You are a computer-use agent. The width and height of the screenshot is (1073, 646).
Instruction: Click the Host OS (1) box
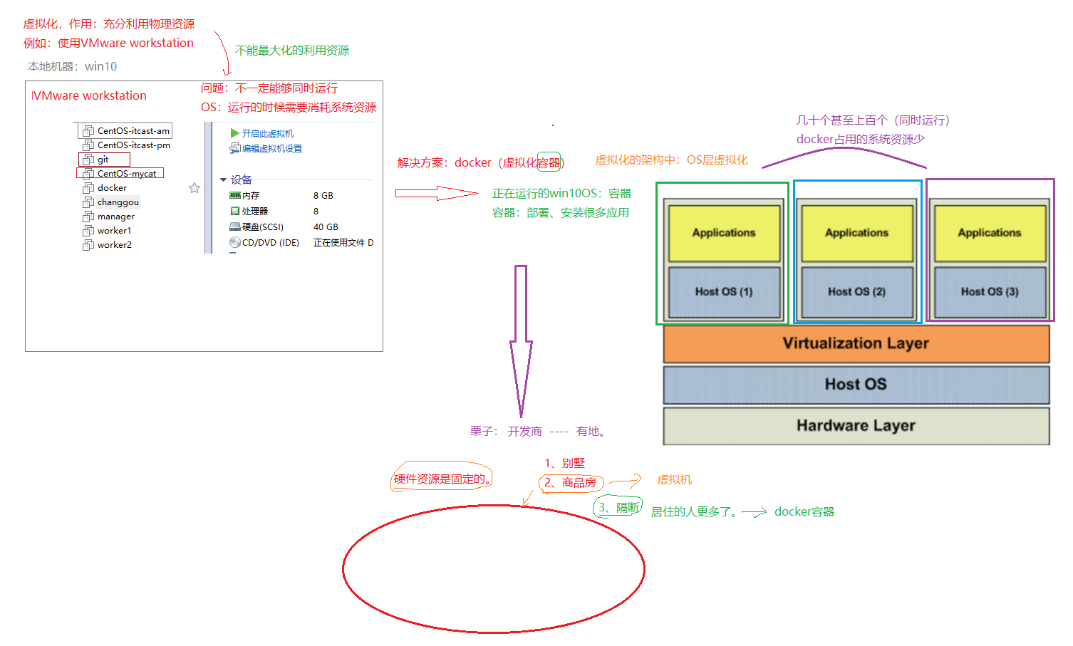coord(724,292)
